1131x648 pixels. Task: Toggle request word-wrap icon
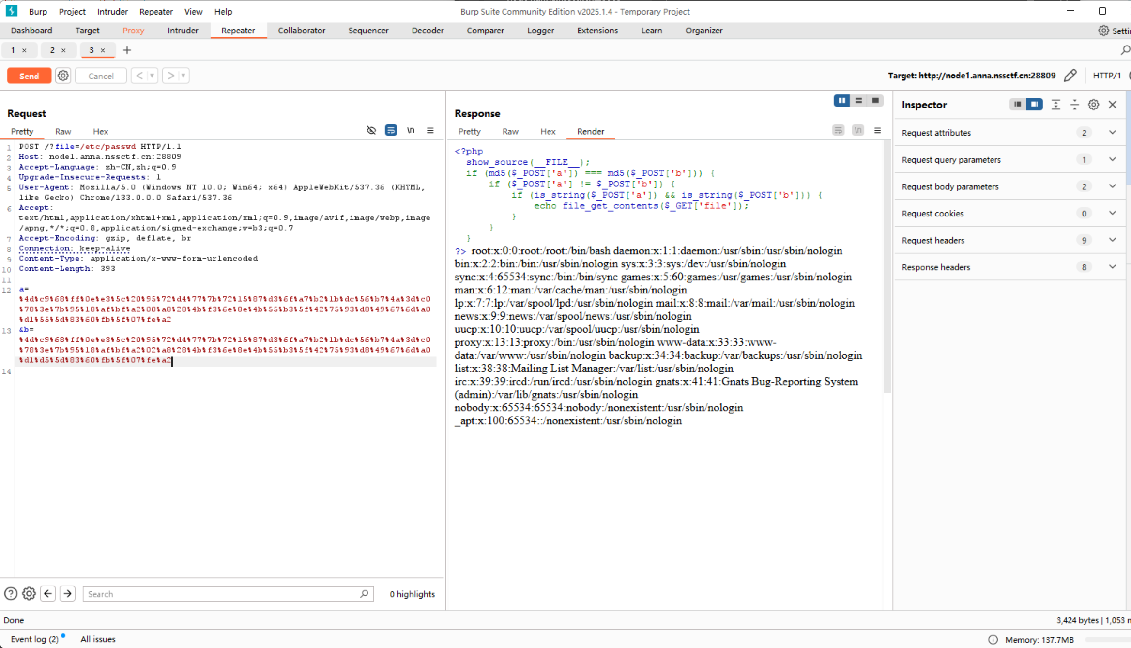point(391,130)
